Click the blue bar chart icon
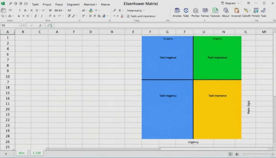This screenshot has height=158, width=276. [104, 16]
